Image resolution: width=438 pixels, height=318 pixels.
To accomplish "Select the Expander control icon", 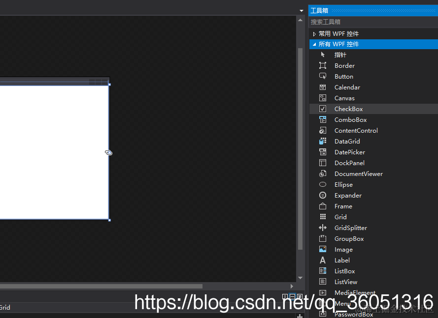I will pos(323,195).
